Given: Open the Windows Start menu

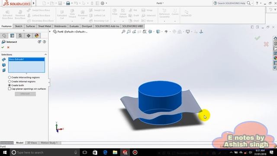Looking at the screenshot, I should click(5, 152).
